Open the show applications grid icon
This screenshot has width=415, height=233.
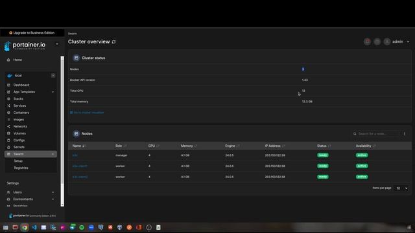pyautogui.click(x=409, y=227)
